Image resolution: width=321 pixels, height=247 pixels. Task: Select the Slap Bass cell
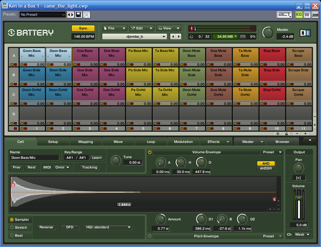272,57
